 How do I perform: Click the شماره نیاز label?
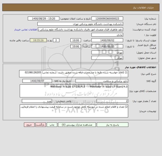pos(150,19)
